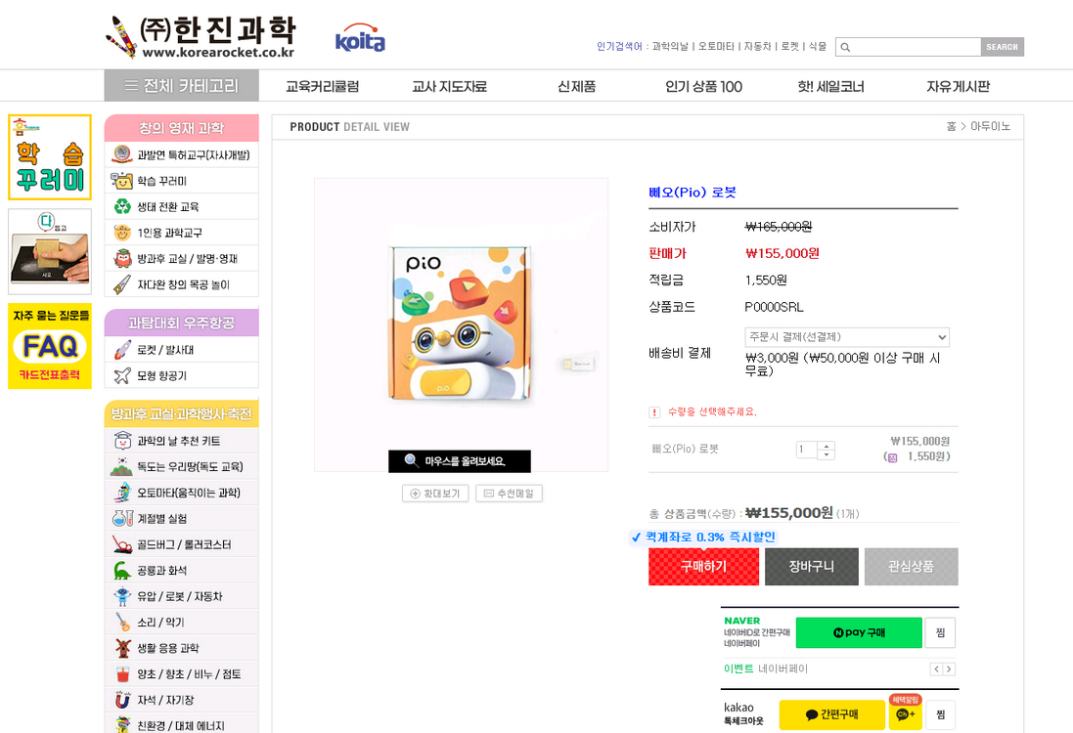The height and width of the screenshot is (733, 1073).
Task: Open the 배송비 결제 dropdown
Action: pos(847,337)
